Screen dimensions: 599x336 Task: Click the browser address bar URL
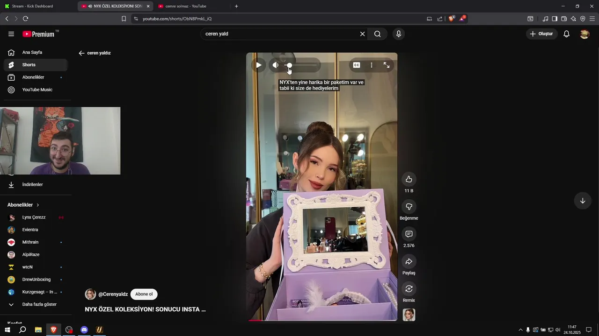[x=177, y=19]
